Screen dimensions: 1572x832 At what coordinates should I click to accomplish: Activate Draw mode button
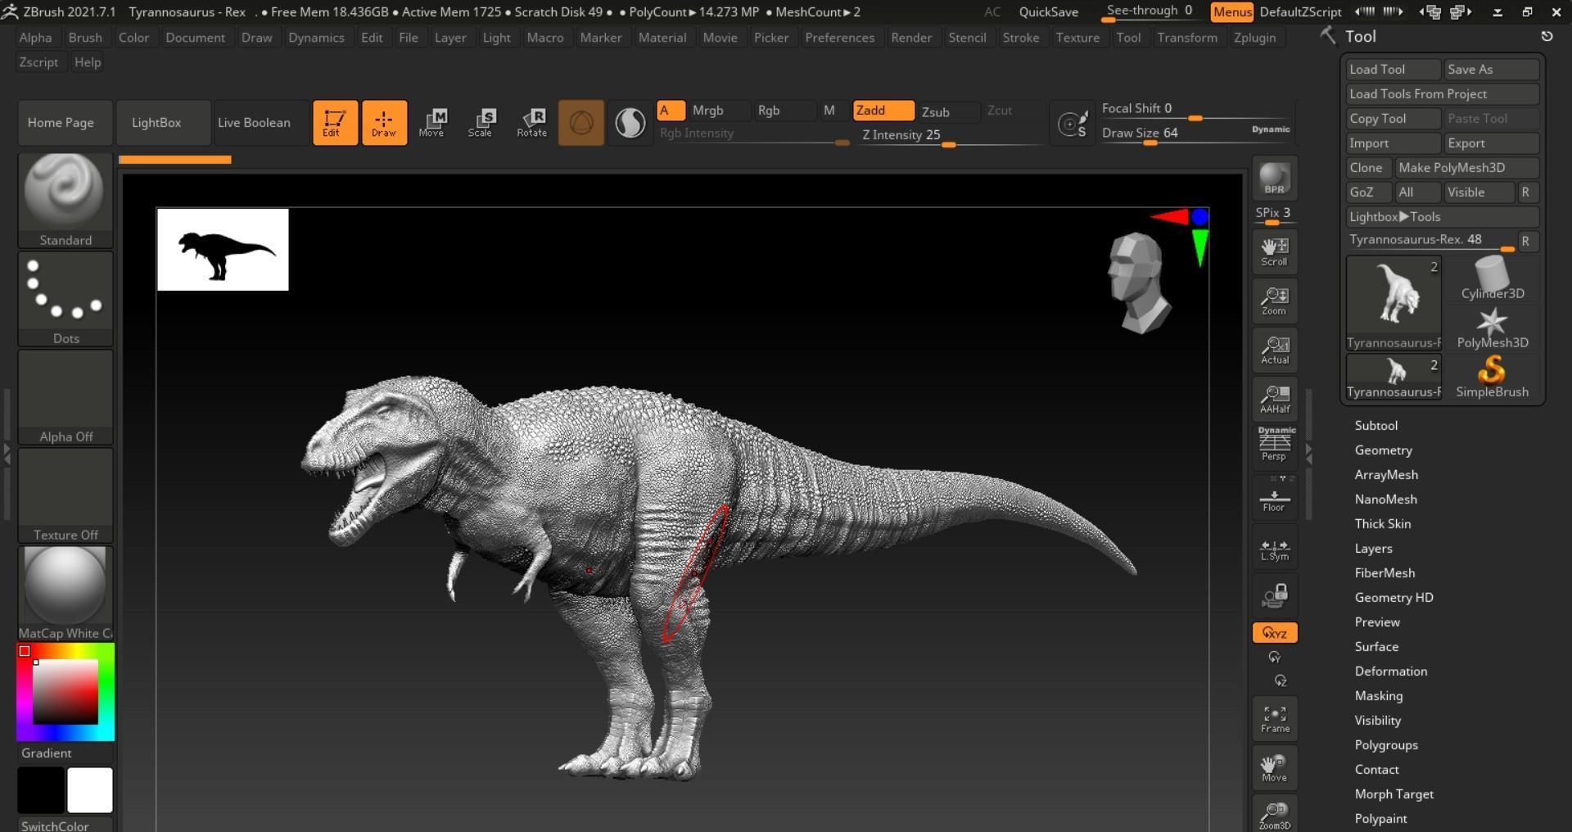point(384,123)
